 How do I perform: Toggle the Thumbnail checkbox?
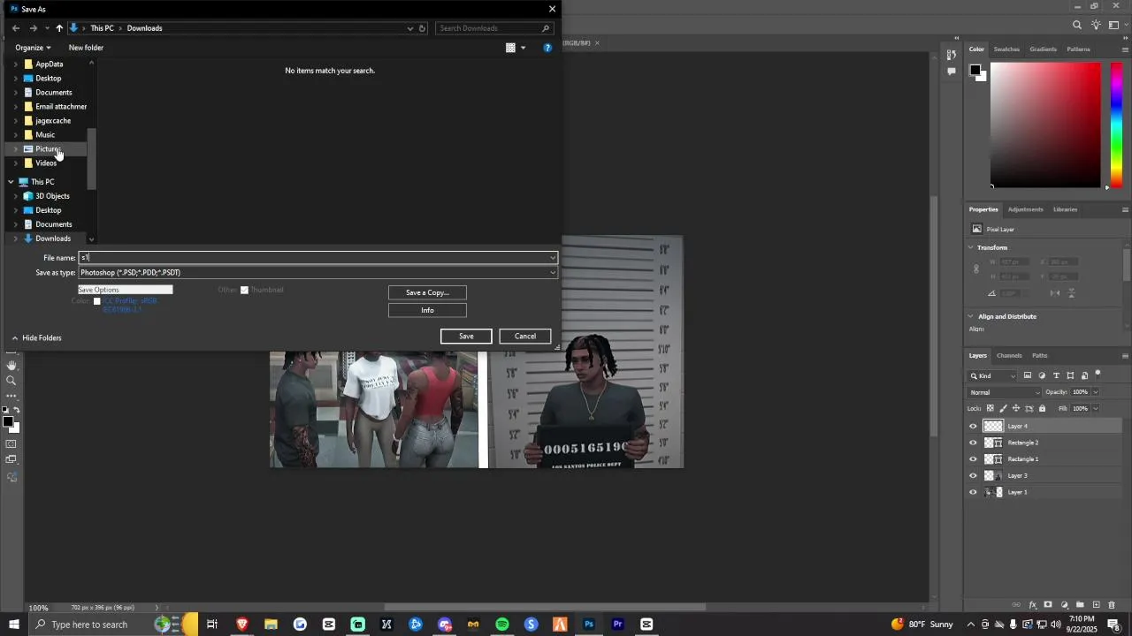tap(244, 290)
